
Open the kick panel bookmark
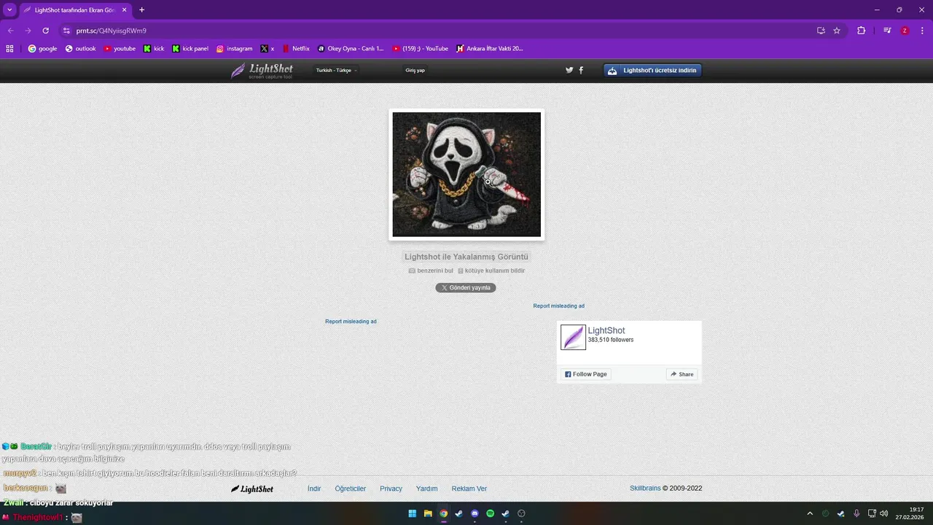pyautogui.click(x=190, y=49)
